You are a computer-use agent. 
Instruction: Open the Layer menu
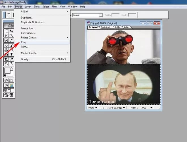(x=28, y=7)
